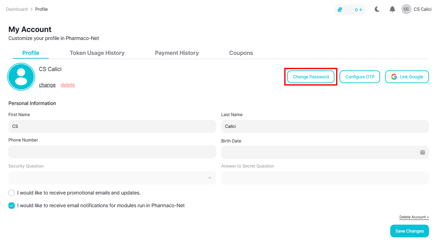Click the Configure OTP button
Screen dimensions: 437x249
[x=359, y=77]
